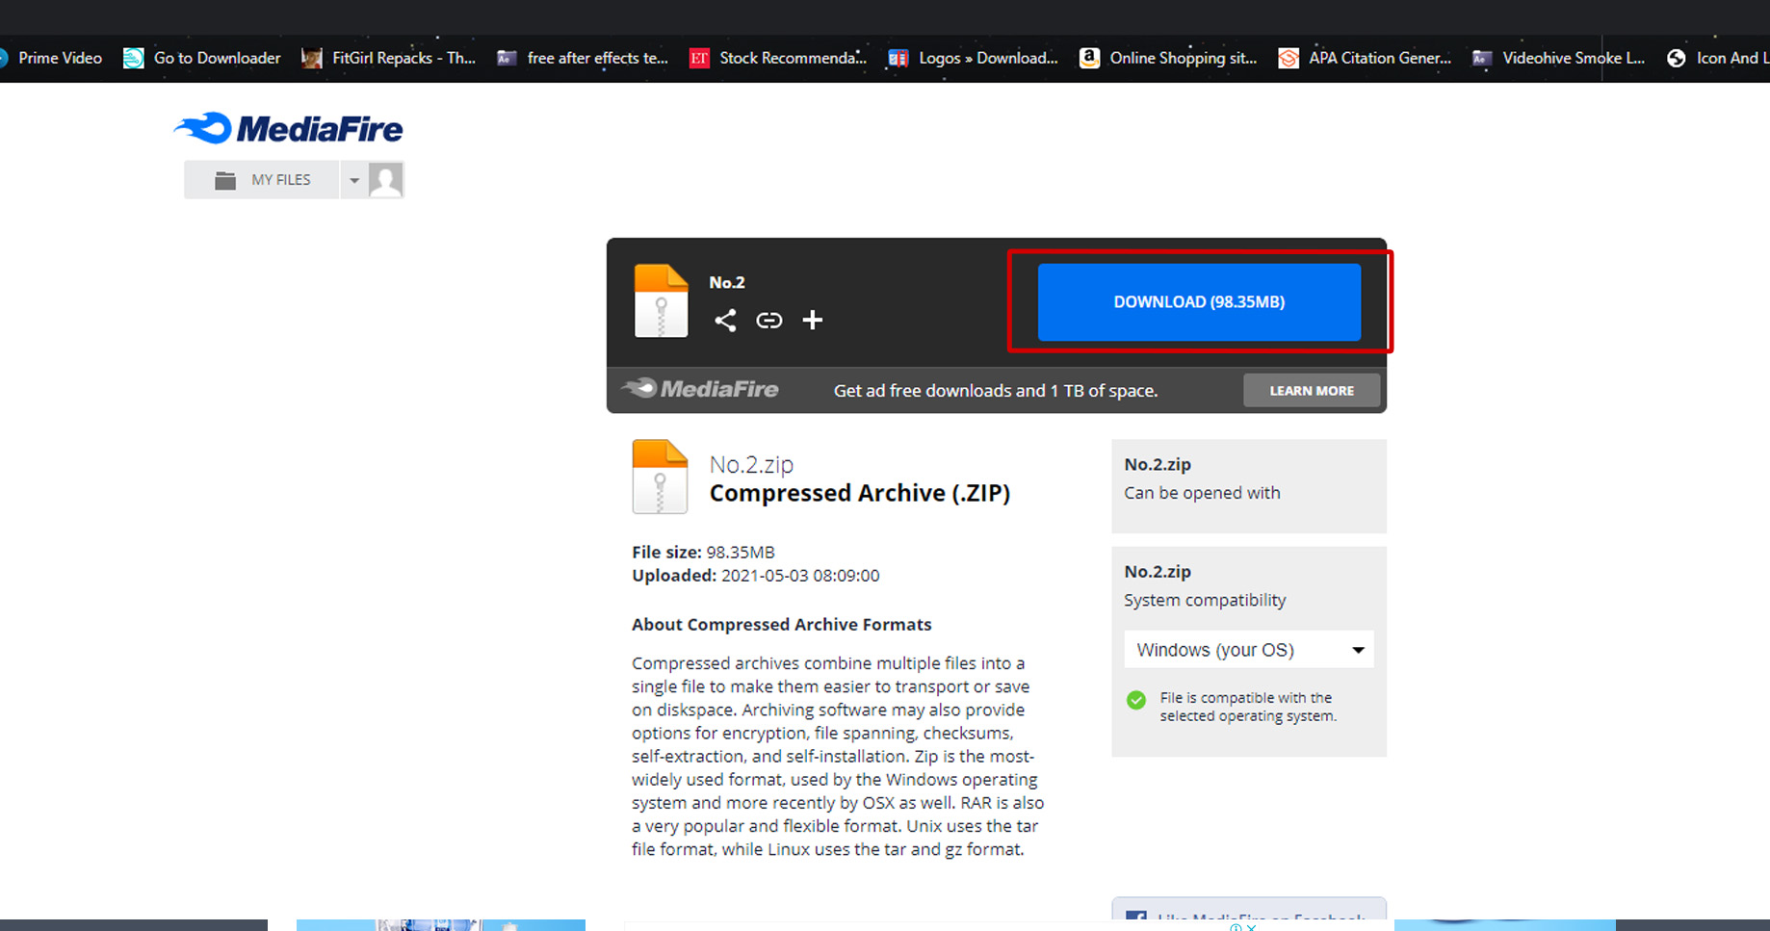This screenshot has height=931, width=1770.
Task: Click the plus icon under No.2
Action: point(813,320)
